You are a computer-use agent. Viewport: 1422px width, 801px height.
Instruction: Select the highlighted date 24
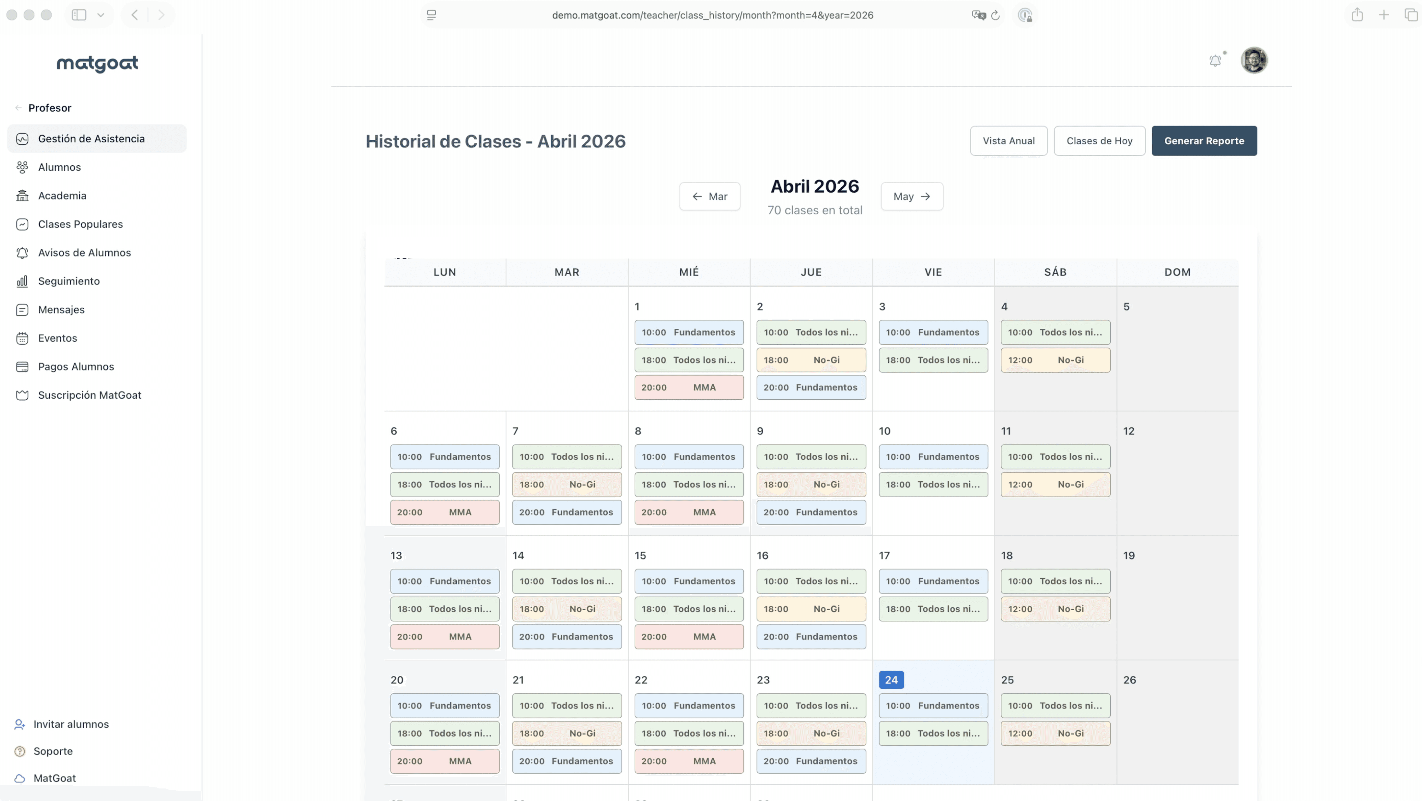[891, 680]
